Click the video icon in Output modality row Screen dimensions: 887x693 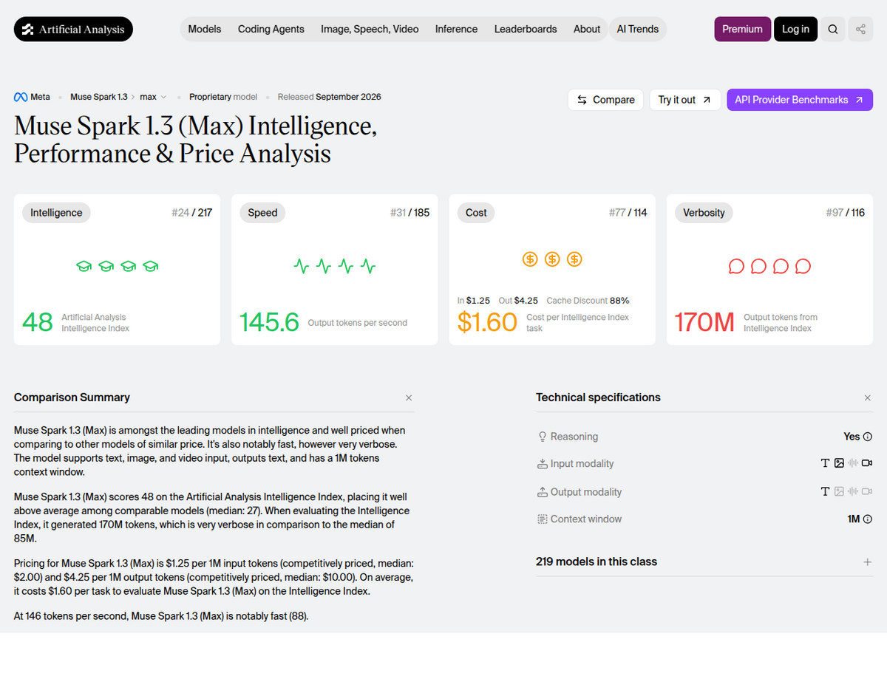point(867,491)
